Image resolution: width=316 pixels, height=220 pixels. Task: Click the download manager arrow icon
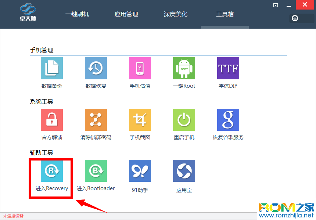295,18
